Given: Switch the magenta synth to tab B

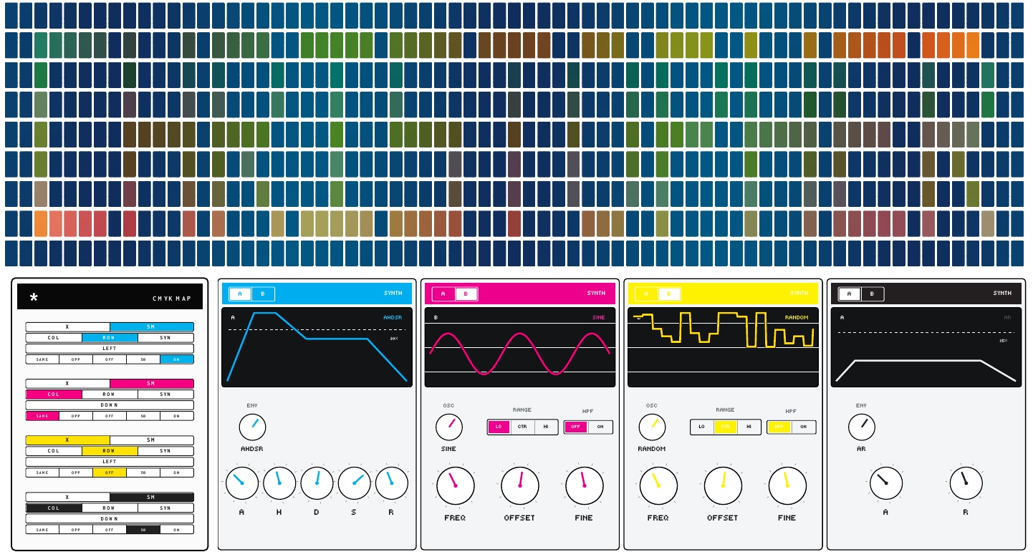Looking at the screenshot, I should tap(466, 294).
